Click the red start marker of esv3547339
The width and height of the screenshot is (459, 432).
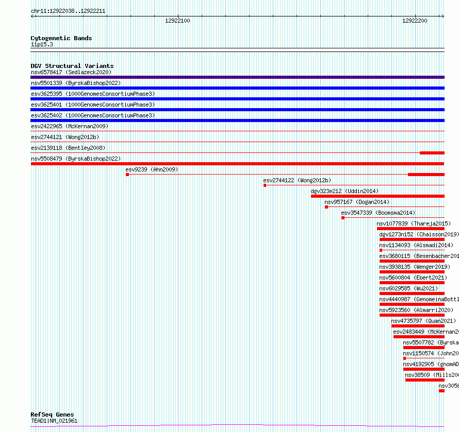coord(343,218)
